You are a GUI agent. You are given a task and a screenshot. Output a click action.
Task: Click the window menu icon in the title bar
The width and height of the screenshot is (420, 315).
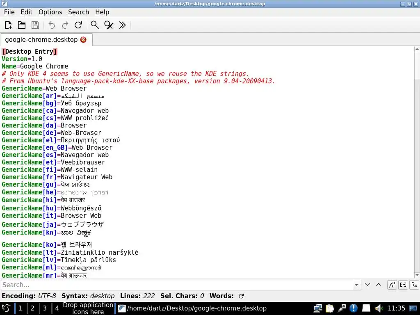4,4
